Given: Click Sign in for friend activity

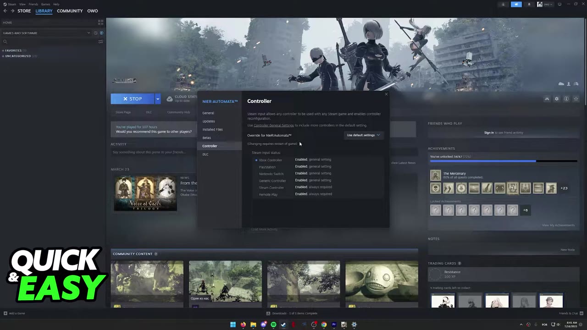Looking at the screenshot, I should coord(489,132).
